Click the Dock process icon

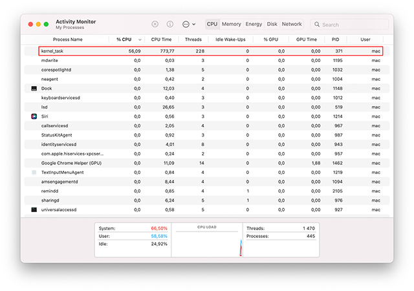[34, 88]
